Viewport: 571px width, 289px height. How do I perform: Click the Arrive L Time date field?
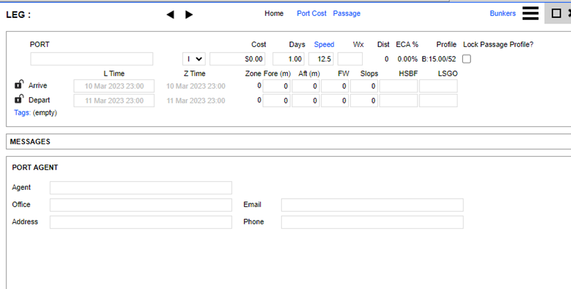tap(114, 86)
